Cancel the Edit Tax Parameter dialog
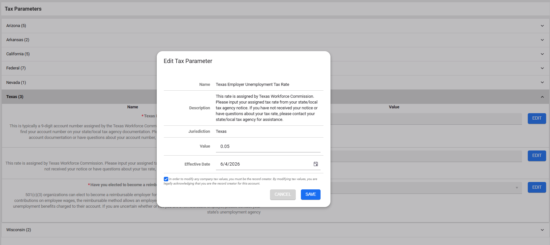The width and height of the screenshot is (550, 245). (283, 195)
